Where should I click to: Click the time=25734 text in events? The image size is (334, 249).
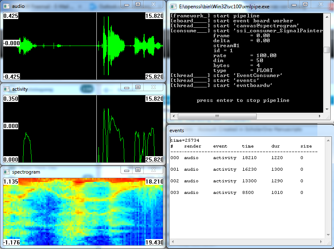184,140
